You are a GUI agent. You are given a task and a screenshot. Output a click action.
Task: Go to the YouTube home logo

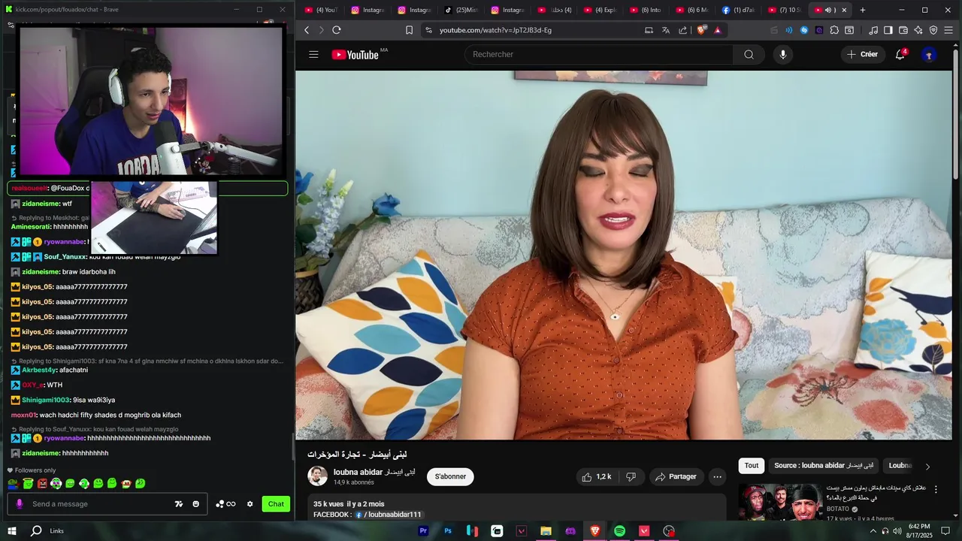coord(355,54)
